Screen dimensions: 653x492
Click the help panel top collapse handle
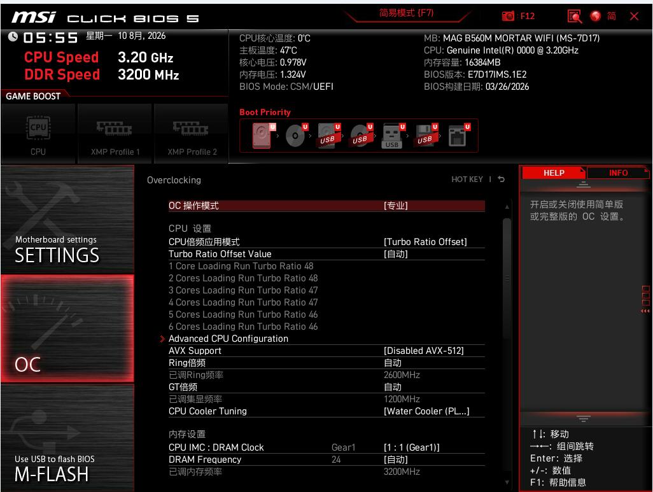point(584,185)
